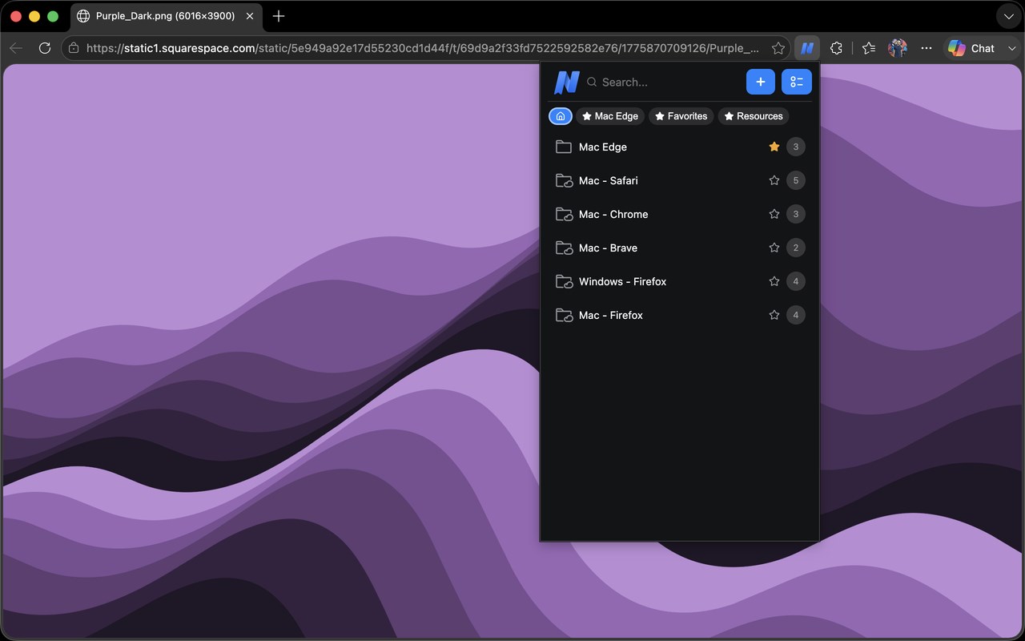The width and height of the screenshot is (1025, 641).
Task: Favorite the Mac - Brave folder star
Action: tap(774, 248)
